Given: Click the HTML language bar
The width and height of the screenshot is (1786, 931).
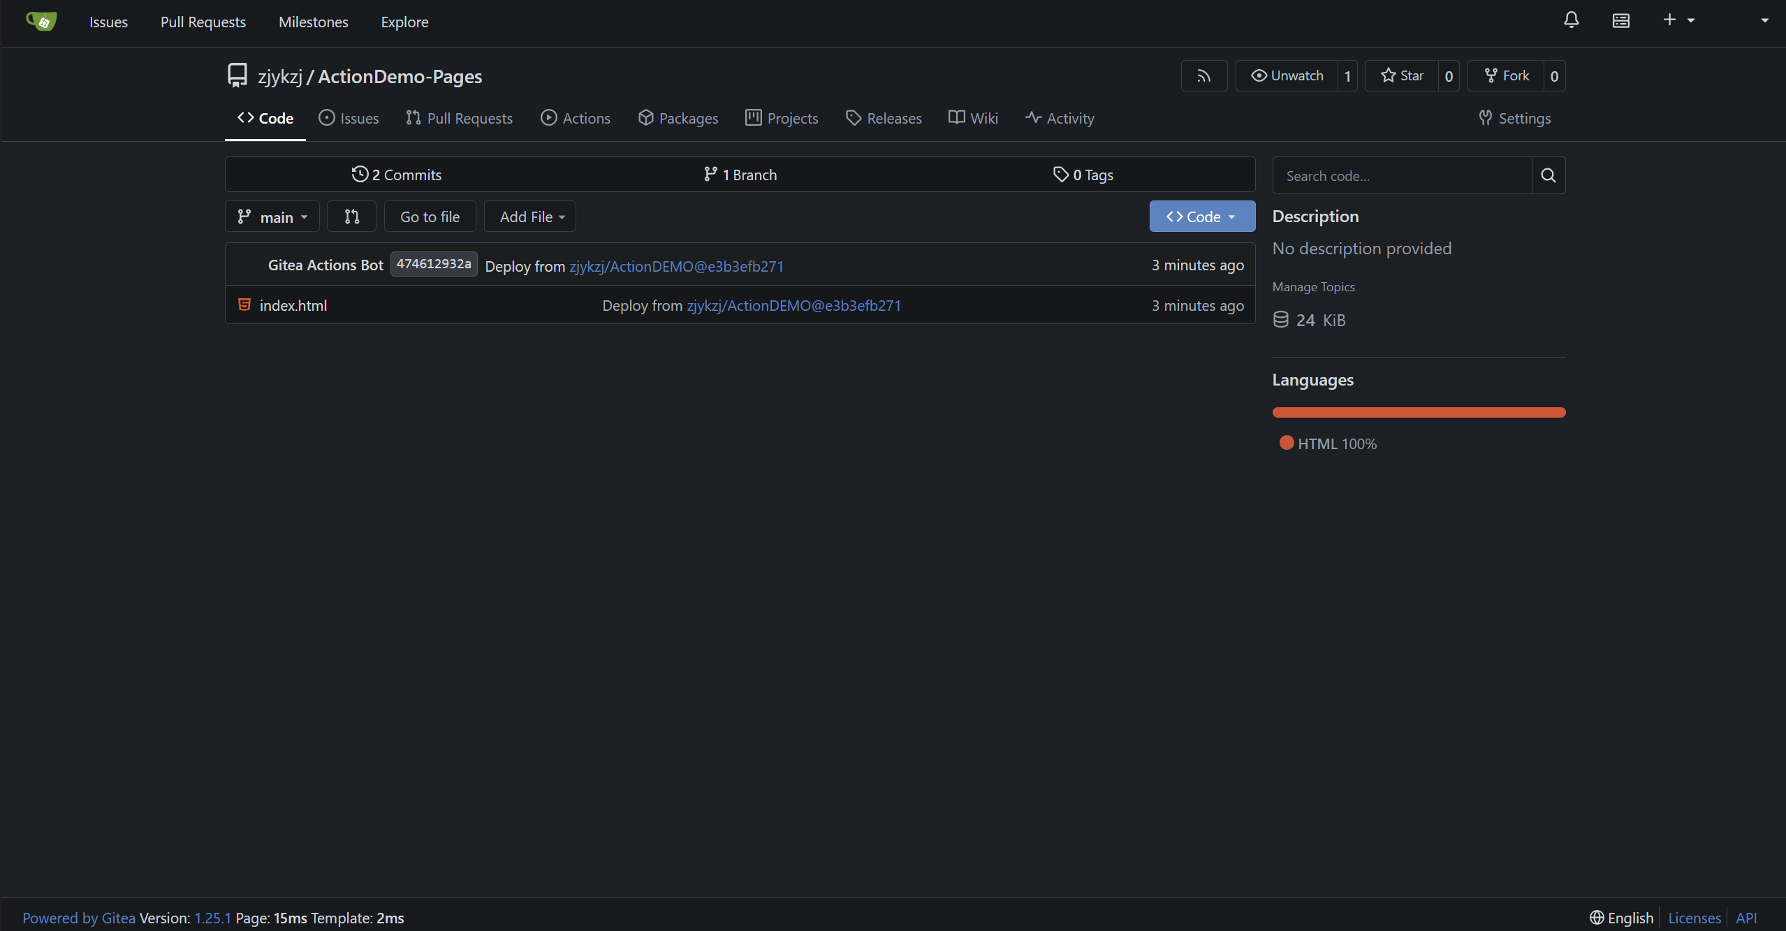Looking at the screenshot, I should point(1419,412).
